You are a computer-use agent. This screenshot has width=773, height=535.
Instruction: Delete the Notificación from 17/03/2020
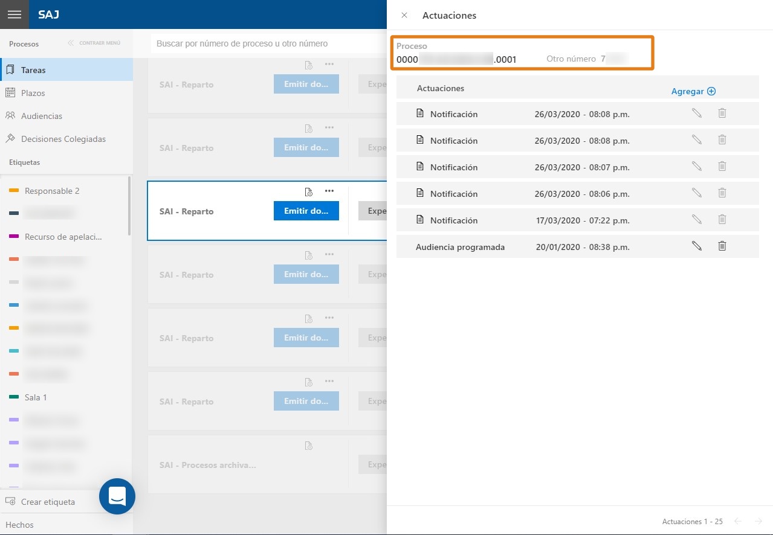tap(722, 219)
